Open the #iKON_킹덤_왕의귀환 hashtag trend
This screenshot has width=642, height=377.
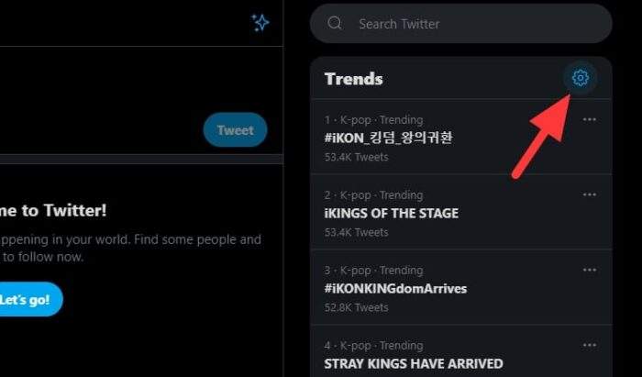point(388,138)
